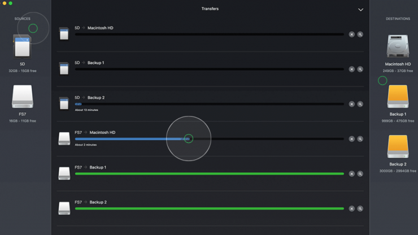Remove the FS7 to Backup 2 transfer
The width and height of the screenshot is (418, 235).
point(351,208)
